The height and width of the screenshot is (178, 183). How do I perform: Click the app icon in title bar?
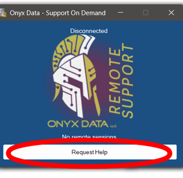(3, 13)
